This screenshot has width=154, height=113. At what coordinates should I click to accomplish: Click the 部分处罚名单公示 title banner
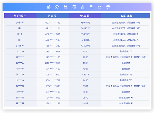78,7
